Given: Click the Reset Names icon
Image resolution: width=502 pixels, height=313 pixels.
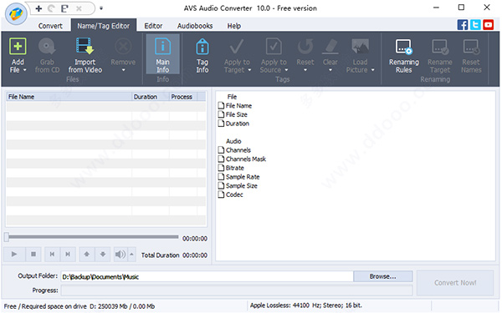Looking at the screenshot, I should click(x=471, y=47).
